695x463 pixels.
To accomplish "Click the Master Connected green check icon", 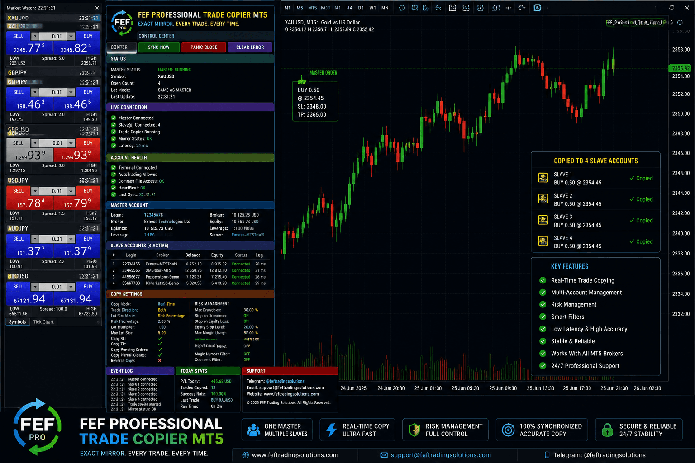I will [x=114, y=118].
